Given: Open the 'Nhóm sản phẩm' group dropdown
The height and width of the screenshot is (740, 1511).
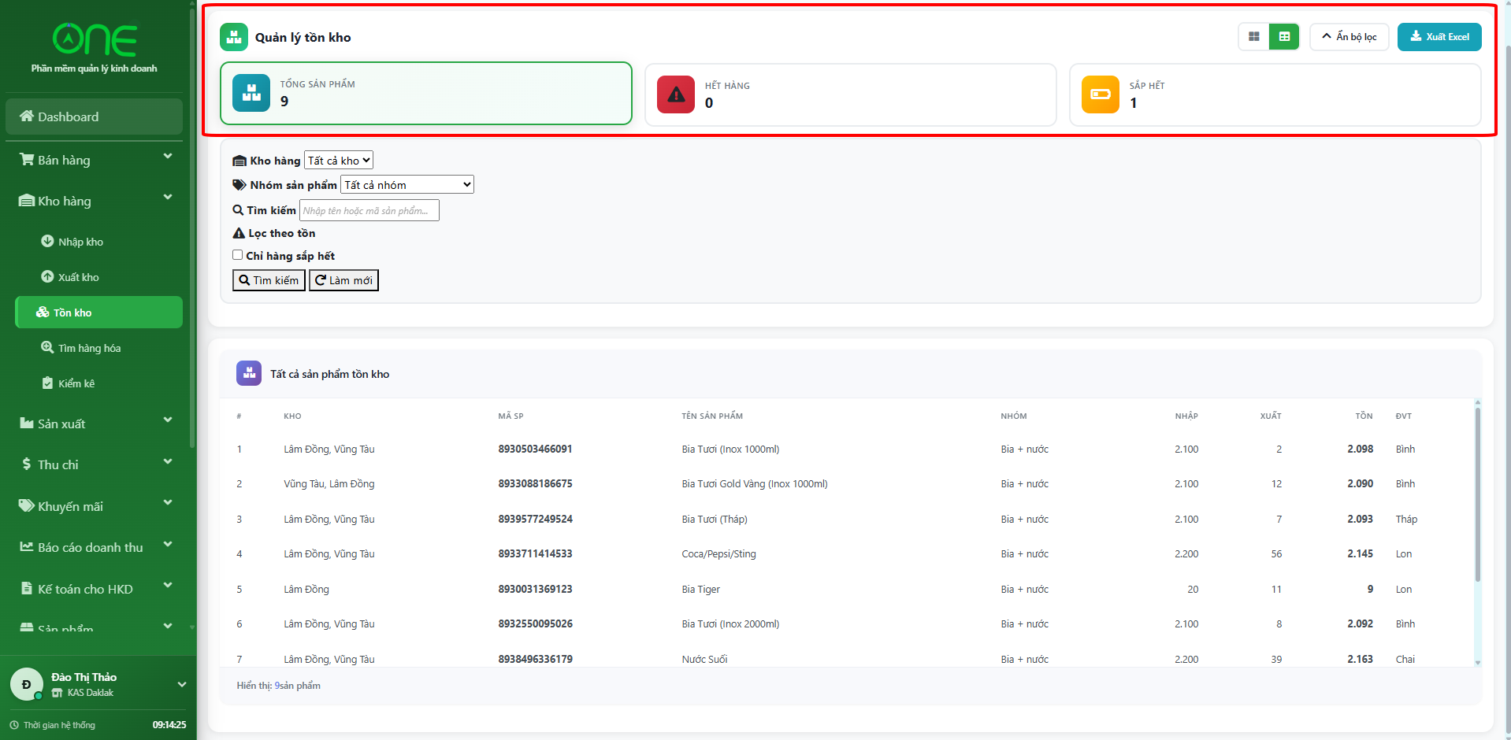Looking at the screenshot, I should [x=407, y=185].
